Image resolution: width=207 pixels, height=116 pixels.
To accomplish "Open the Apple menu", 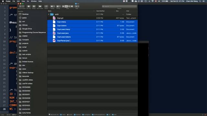I will pos(3,1).
